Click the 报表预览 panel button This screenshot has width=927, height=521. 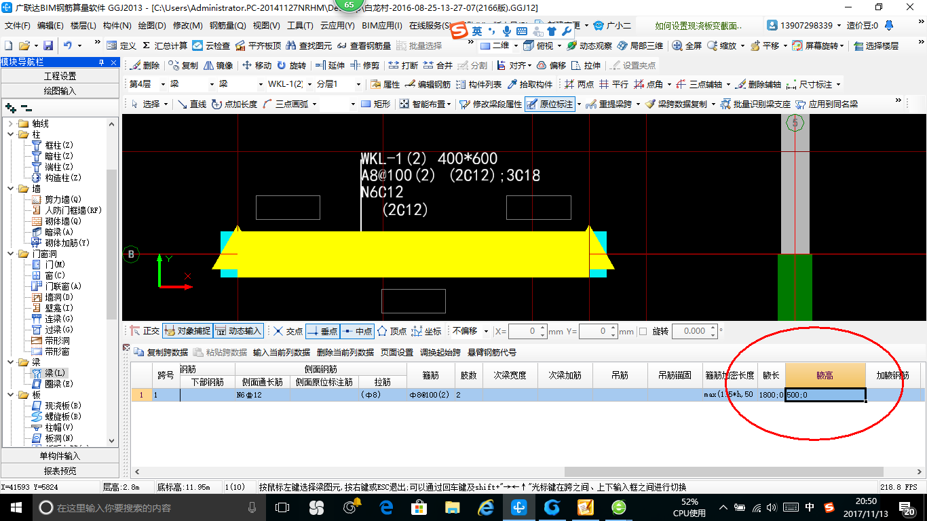point(60,471)
